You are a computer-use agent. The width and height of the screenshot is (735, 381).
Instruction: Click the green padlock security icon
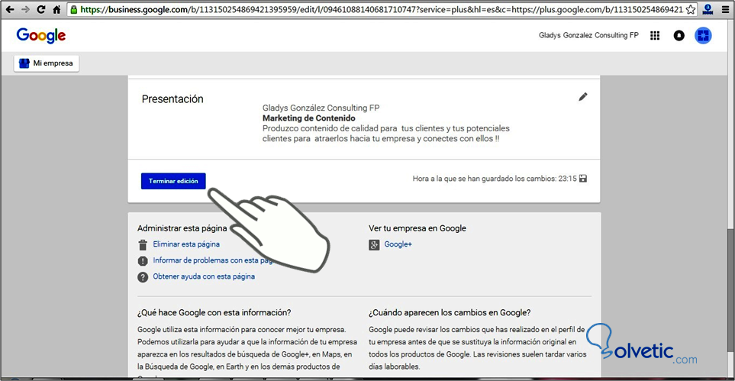(73, 9)
